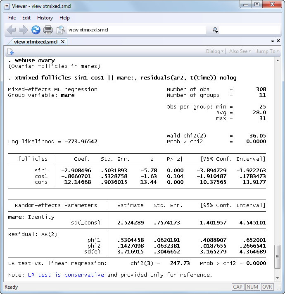Open the Jump To dropdown
285x294 pixels.
tap(267, 51)
